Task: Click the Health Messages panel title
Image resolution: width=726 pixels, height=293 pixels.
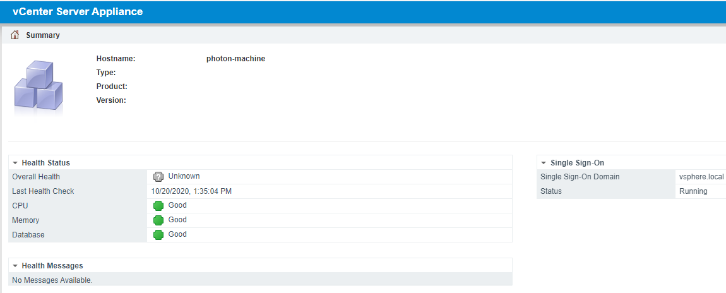Action: 52,266
